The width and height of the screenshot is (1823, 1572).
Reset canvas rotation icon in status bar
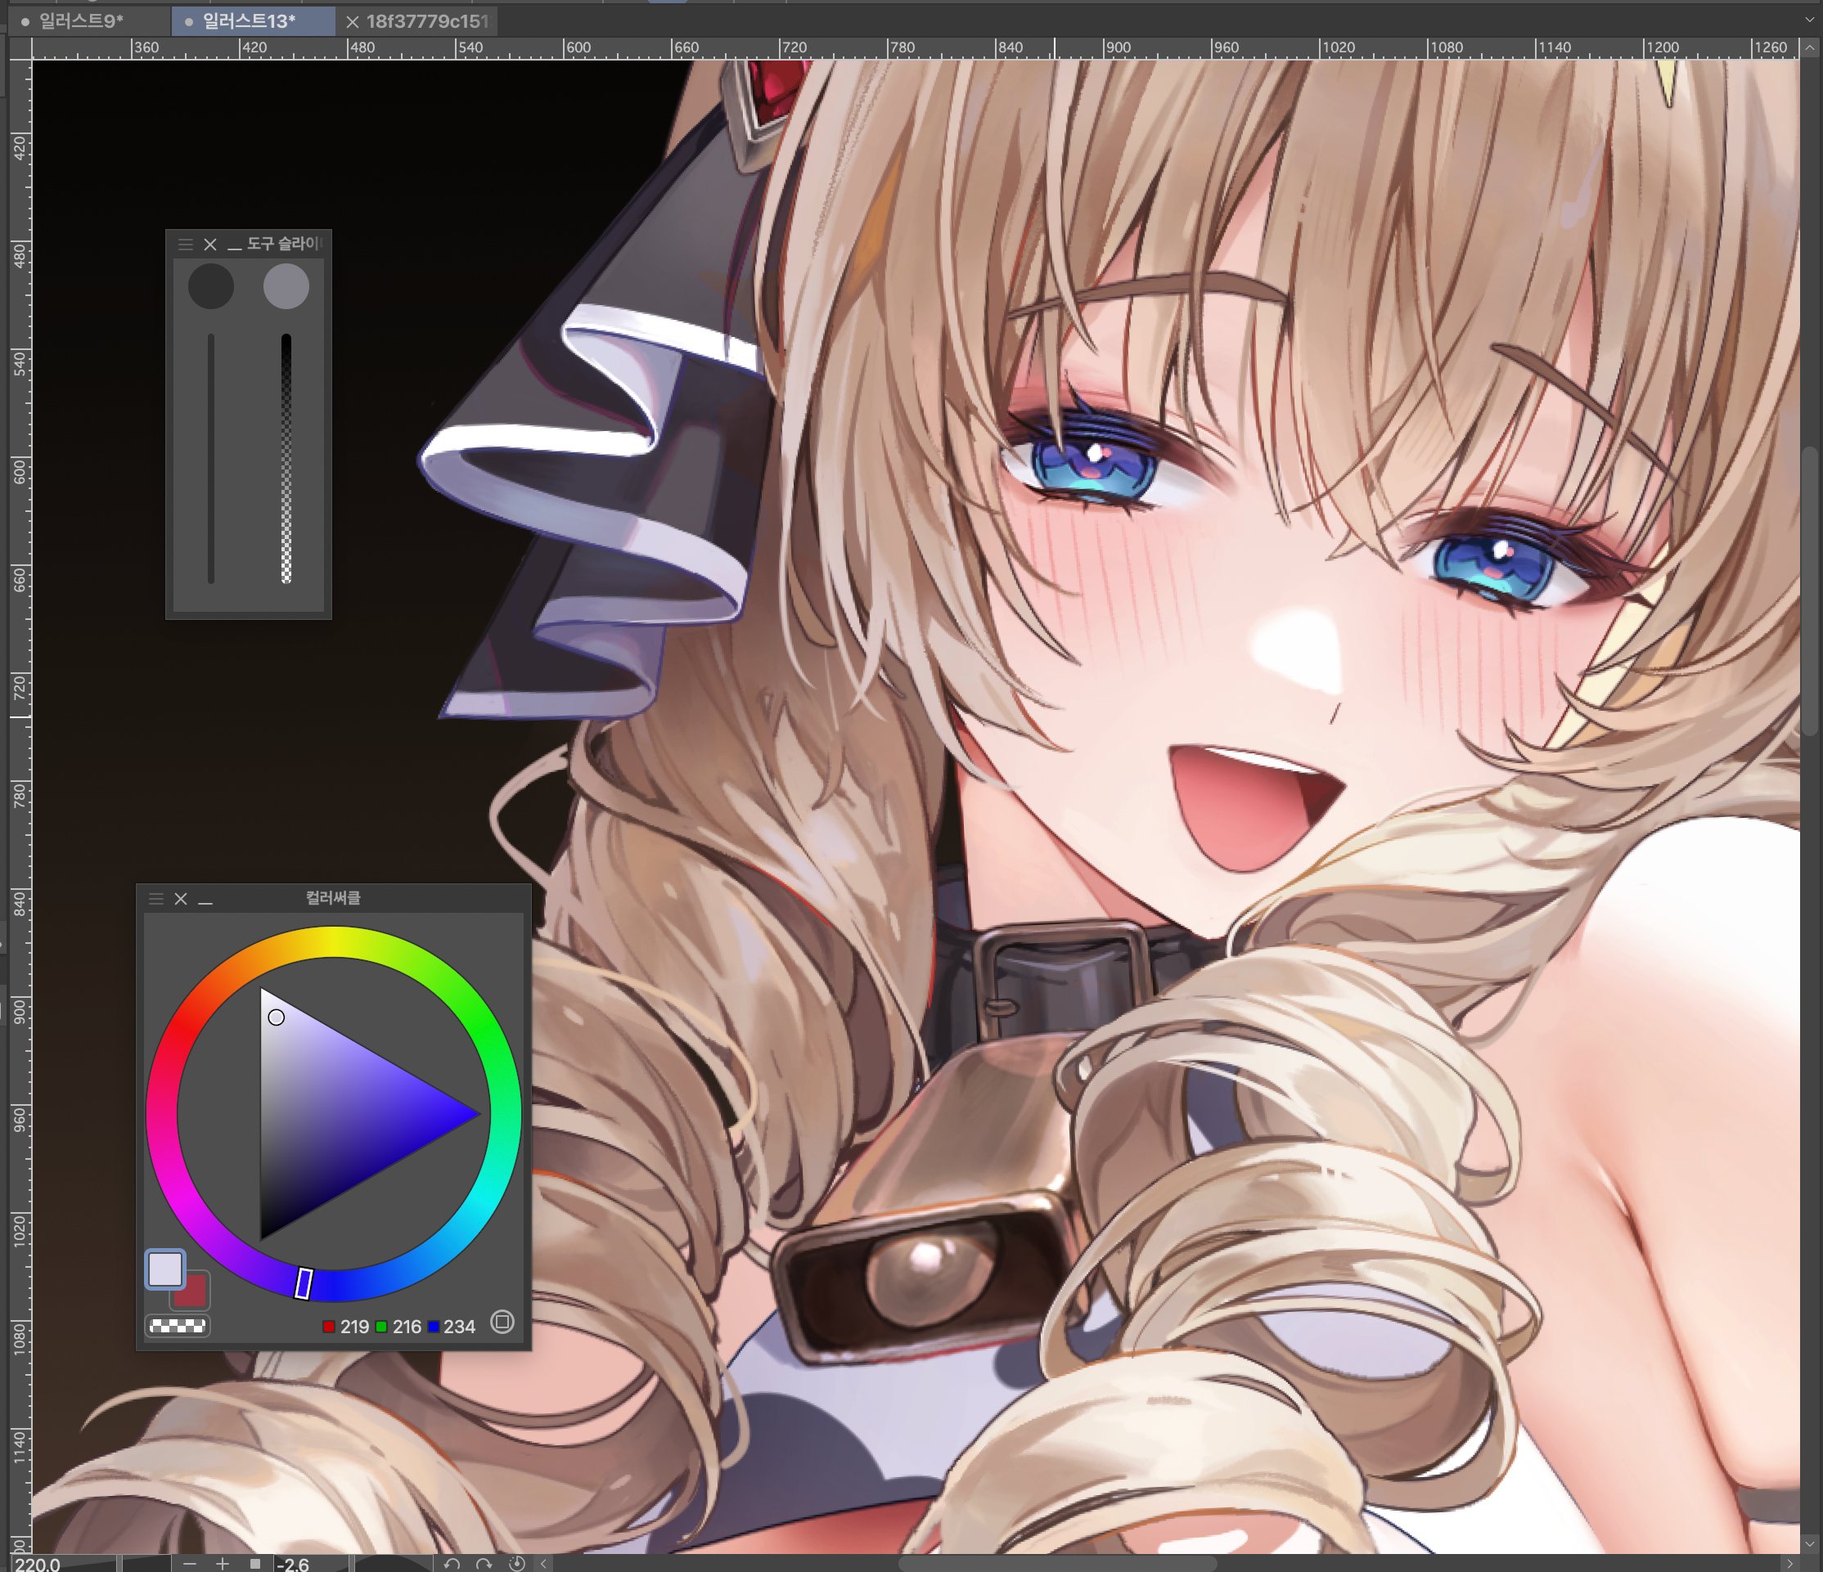[517, 1563]
